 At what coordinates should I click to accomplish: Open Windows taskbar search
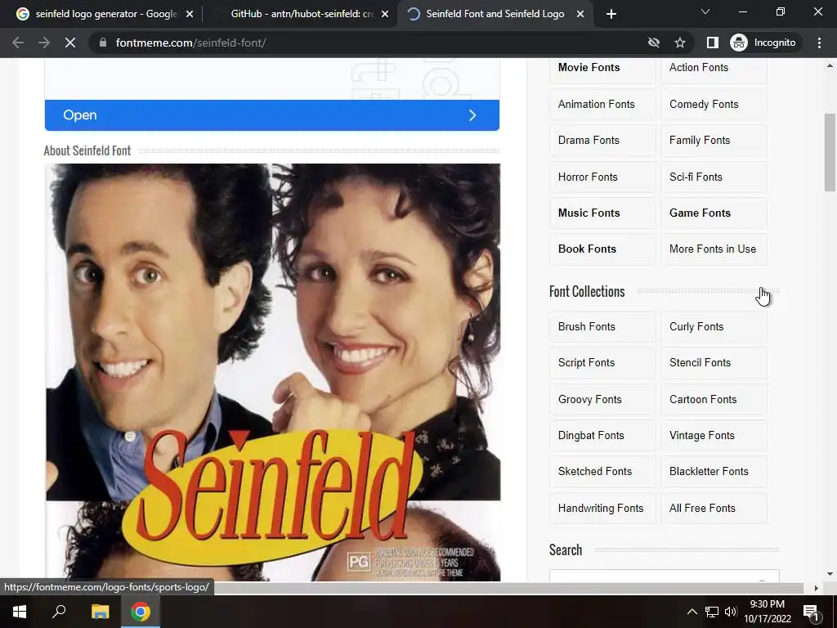click(59, 612)
